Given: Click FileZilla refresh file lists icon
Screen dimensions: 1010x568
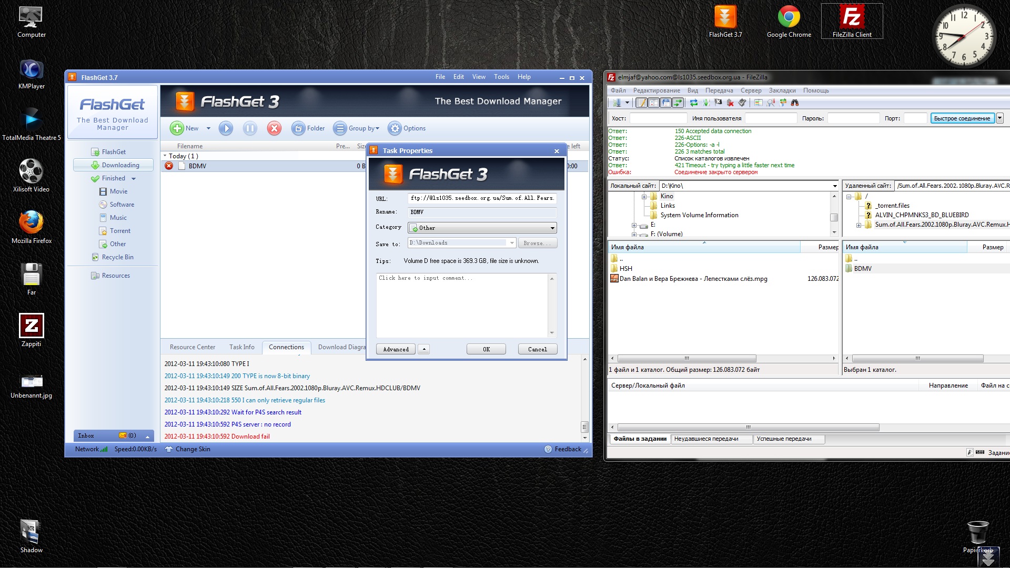Looking at the screenshot, I should [694, 103].
